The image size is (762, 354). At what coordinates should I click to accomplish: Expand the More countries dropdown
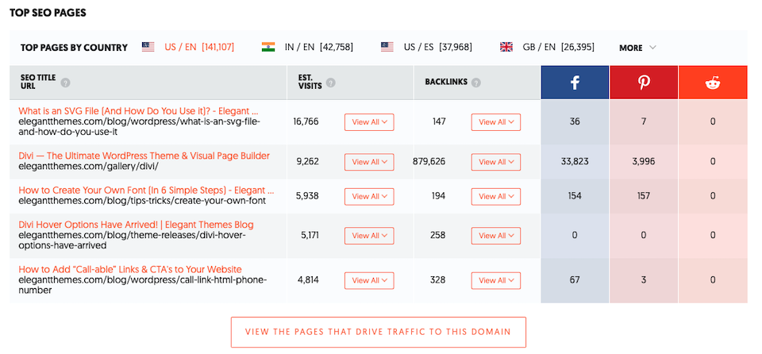click(x=637, y=48)
